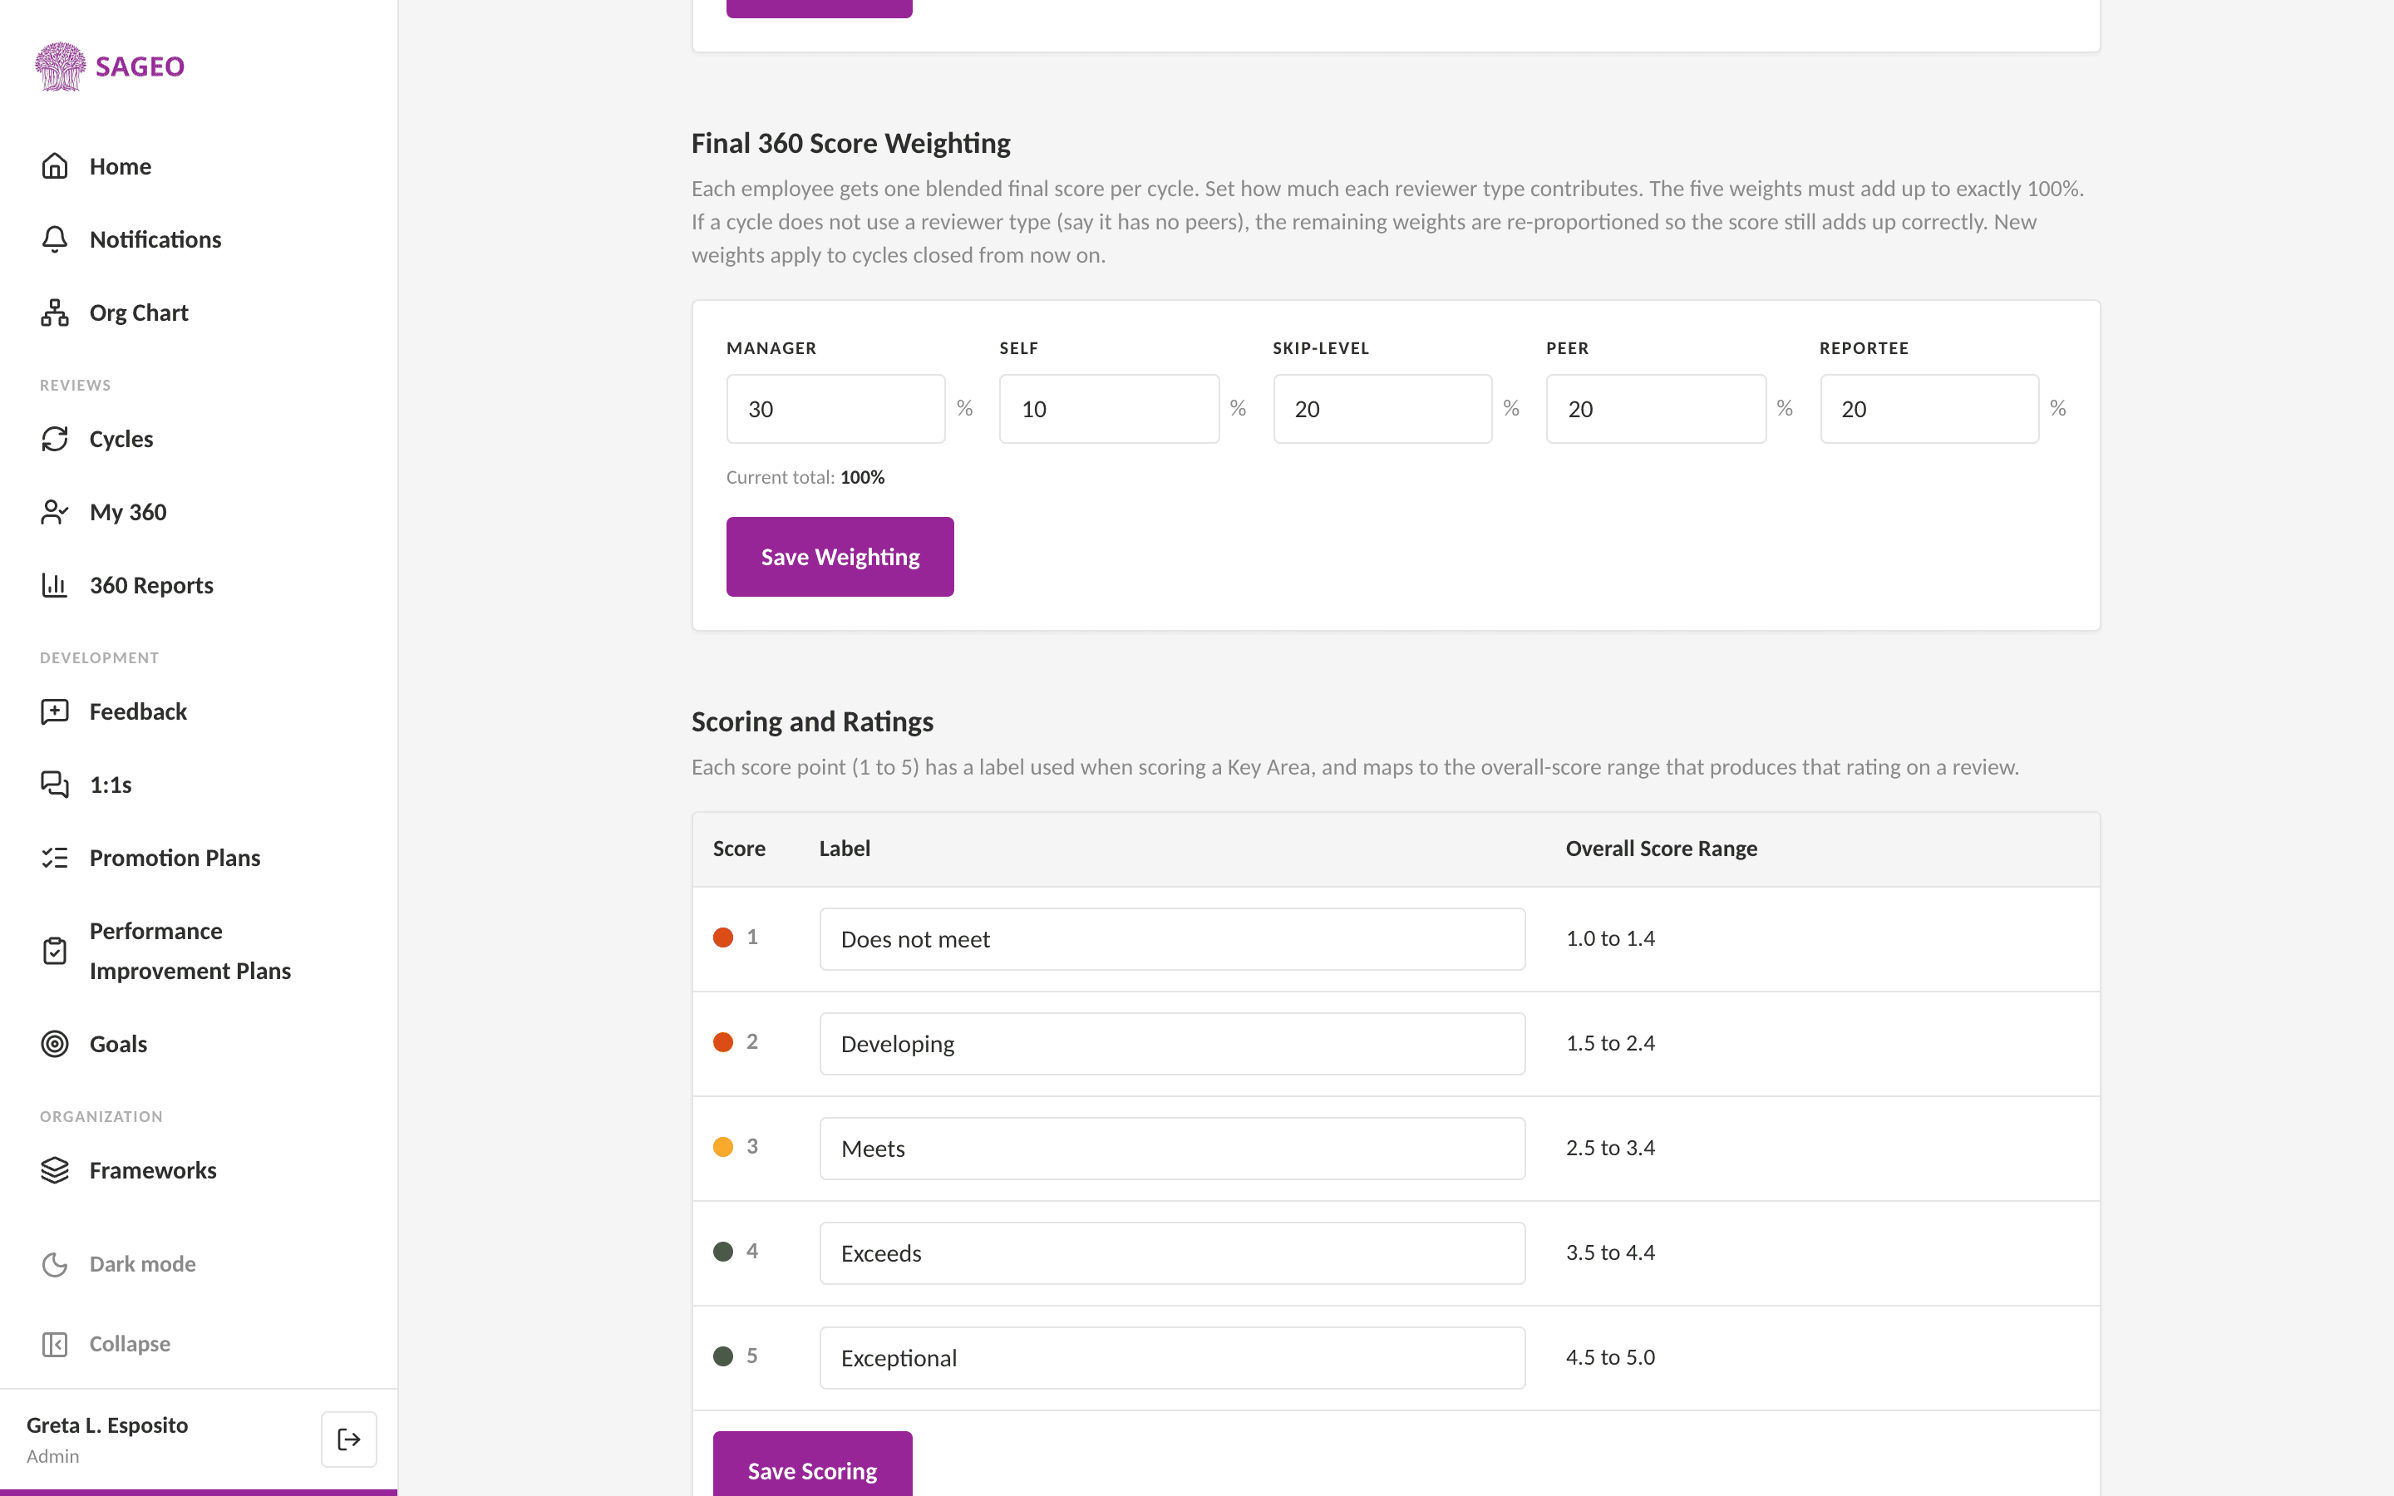This screenshot has height=1496, width=2394.
Task: Click the red dot for score 1
Action: 723,938
